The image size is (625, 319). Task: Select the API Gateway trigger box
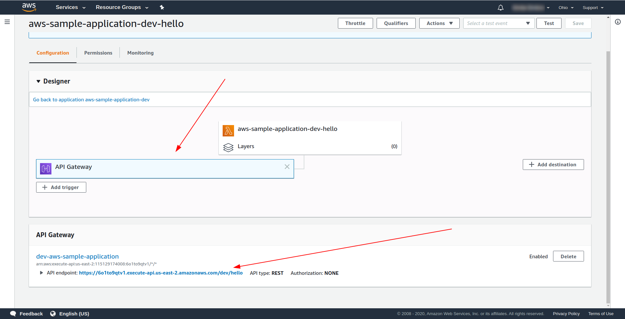pyautogui.click(x=165, y=169)
